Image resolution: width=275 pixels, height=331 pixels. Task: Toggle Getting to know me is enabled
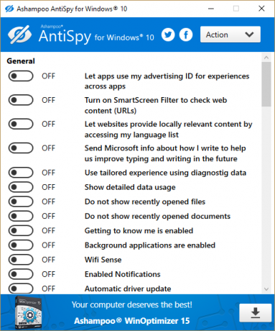pyautogui.click(x=21, y=231)
